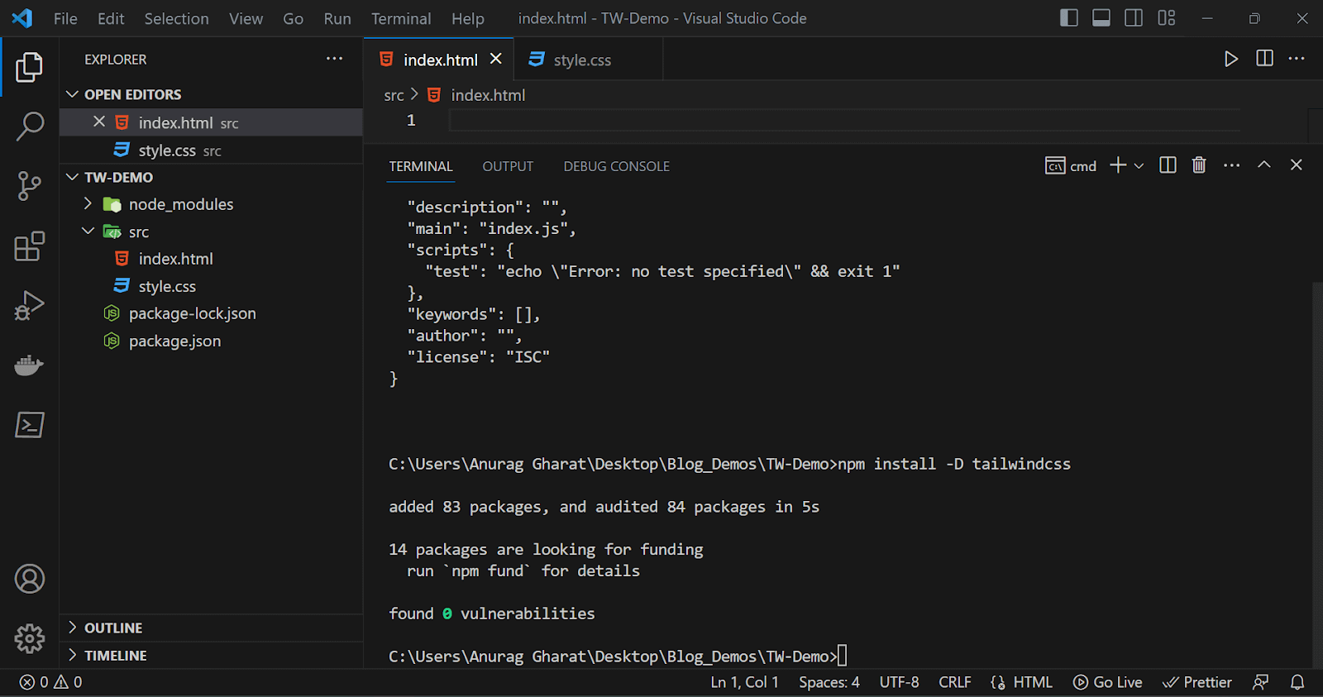The width and height of the screenshot is (1323, 697).
Task: Toggle Secondary Side Bar layout button
Action: click(1134, 17)
